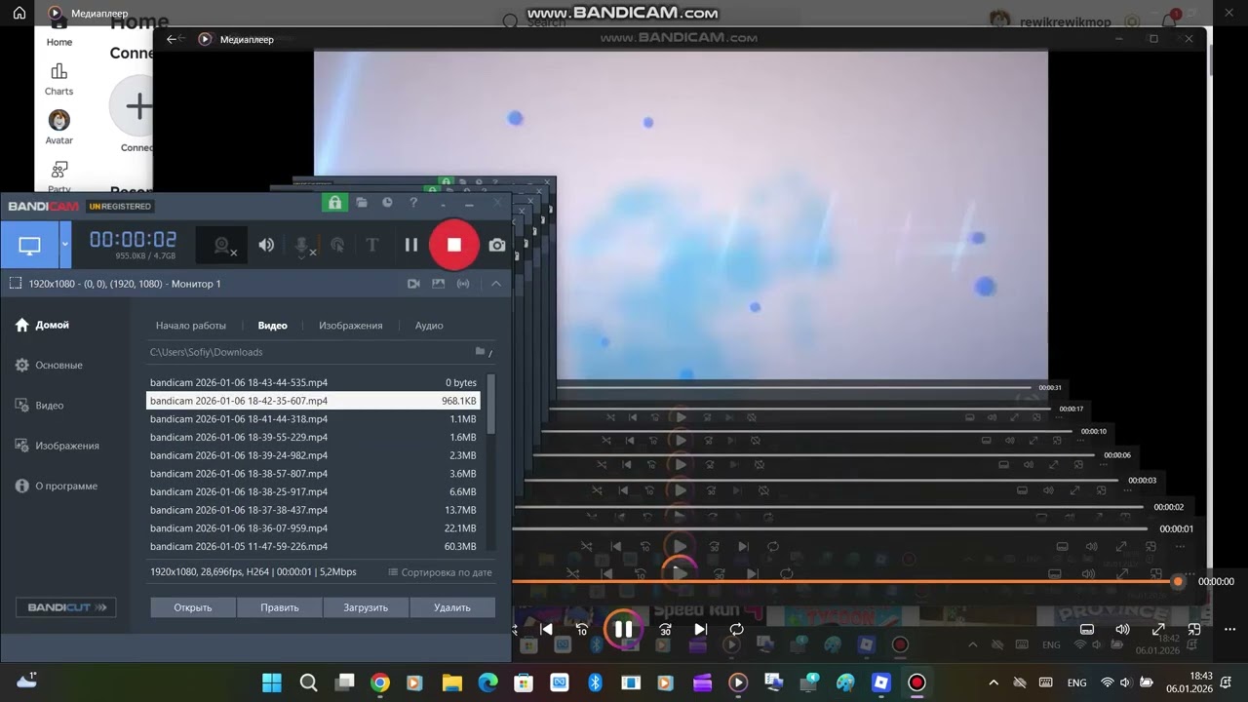Open Видео settings in Bandicam's left sidebar
1248x702 pixels.
(x=39, y=405)
